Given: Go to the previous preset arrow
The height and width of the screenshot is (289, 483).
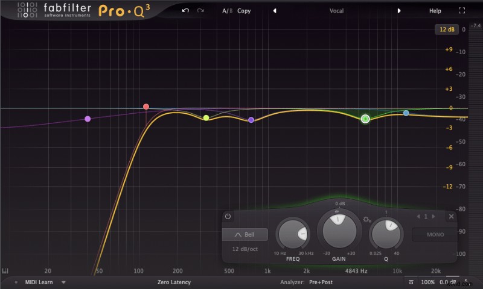Looking at the screenshot, I should 275,11.
